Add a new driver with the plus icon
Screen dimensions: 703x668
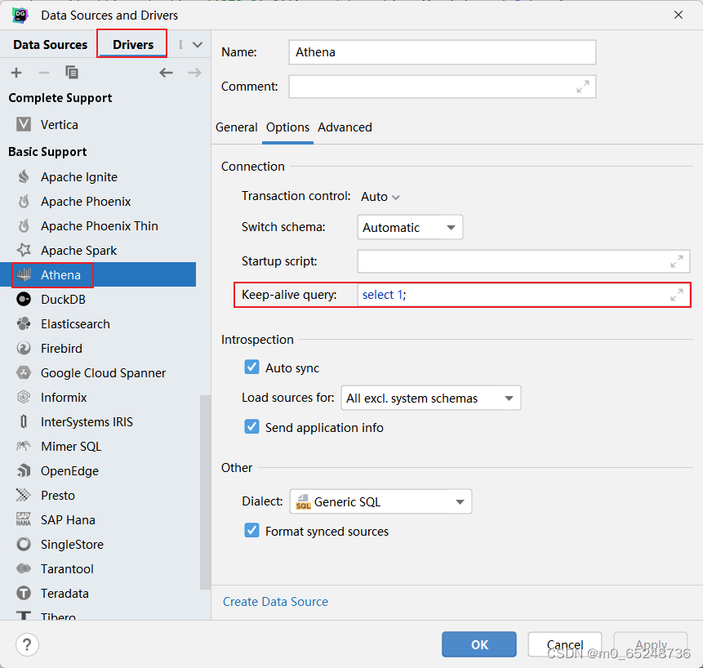tap(16, 72)
